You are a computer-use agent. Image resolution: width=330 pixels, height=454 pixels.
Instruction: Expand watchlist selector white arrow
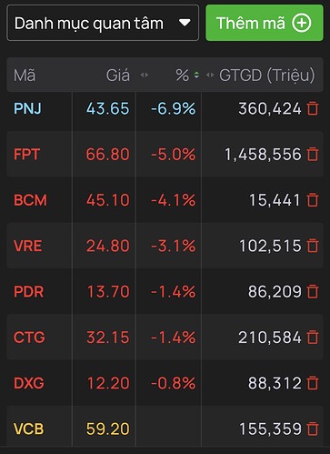185,23
